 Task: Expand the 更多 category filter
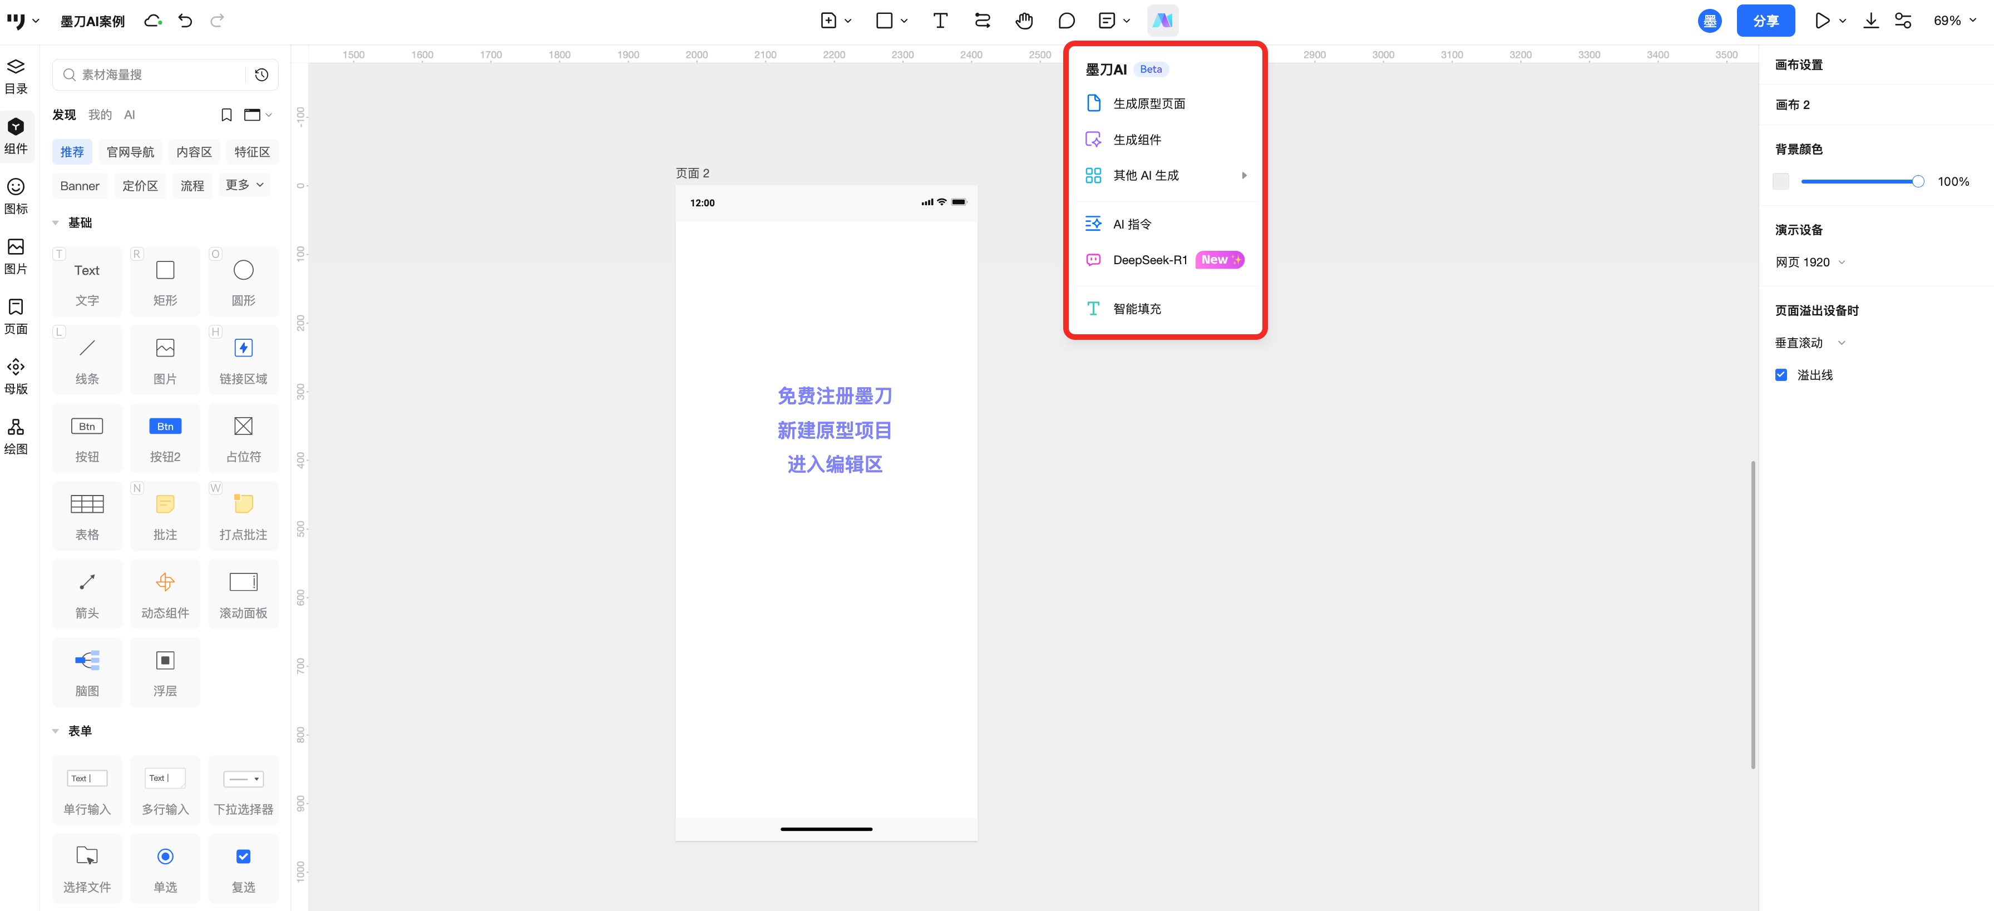point(244,185)
